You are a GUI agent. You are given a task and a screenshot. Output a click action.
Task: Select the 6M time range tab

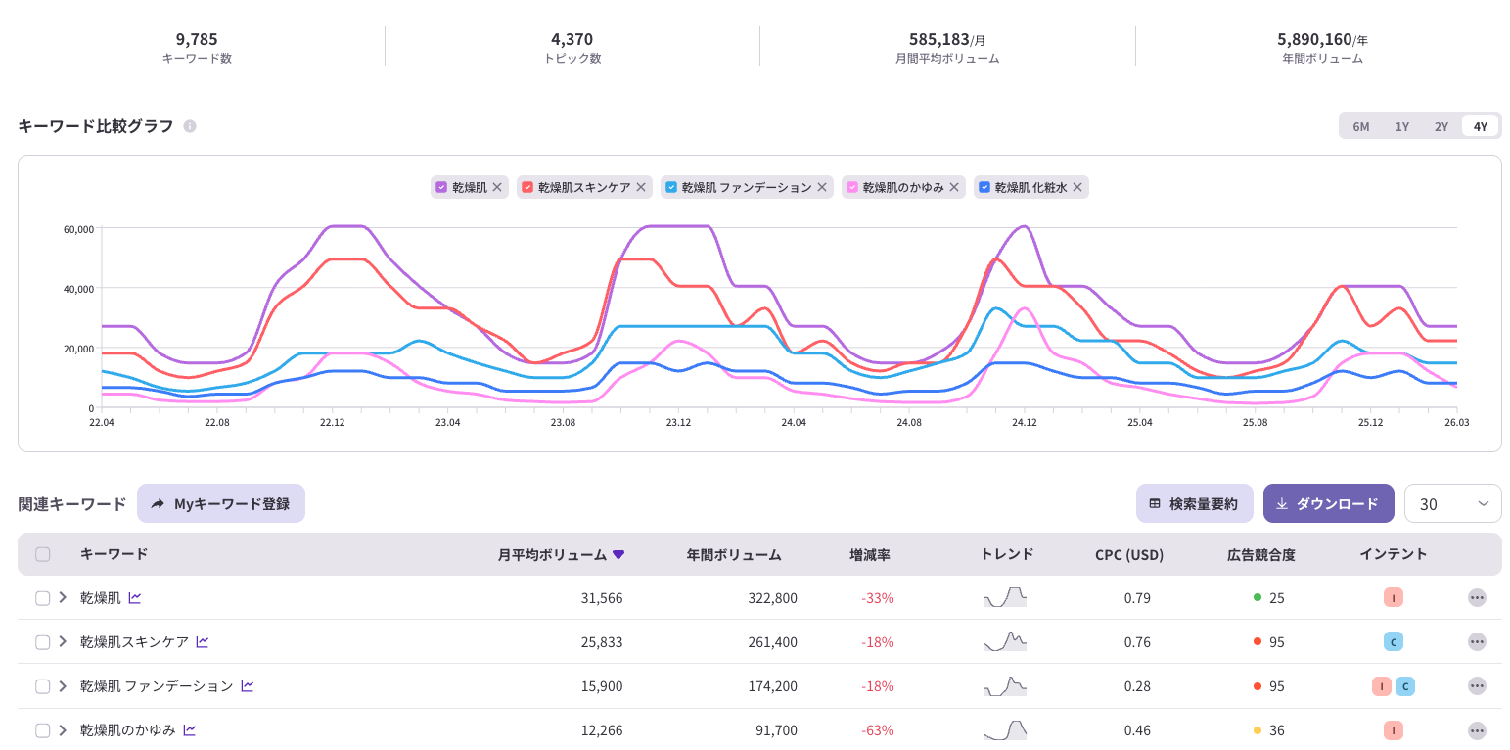(x=1360, y=125)
